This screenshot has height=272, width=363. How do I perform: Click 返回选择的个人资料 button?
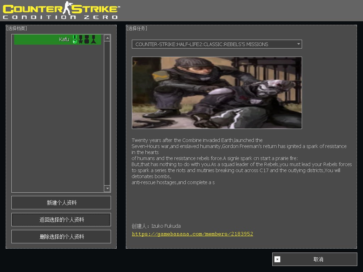(61, 220)
